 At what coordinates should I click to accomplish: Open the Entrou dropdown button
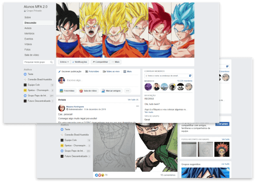pyautogui.click(x=64, y=62)
